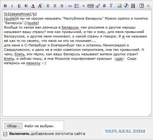Viewport: 153px width, 140px height.
Task: Open the font size icon
Action: pyautogui.click(x=40, y=6)
